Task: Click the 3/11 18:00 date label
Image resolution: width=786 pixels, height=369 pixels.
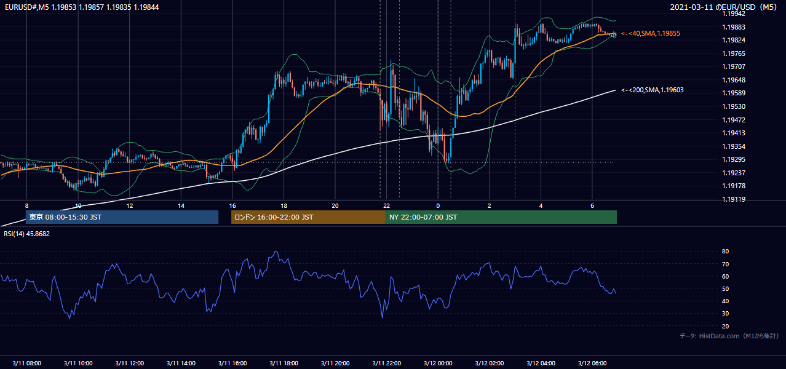Action: [284, 363]
